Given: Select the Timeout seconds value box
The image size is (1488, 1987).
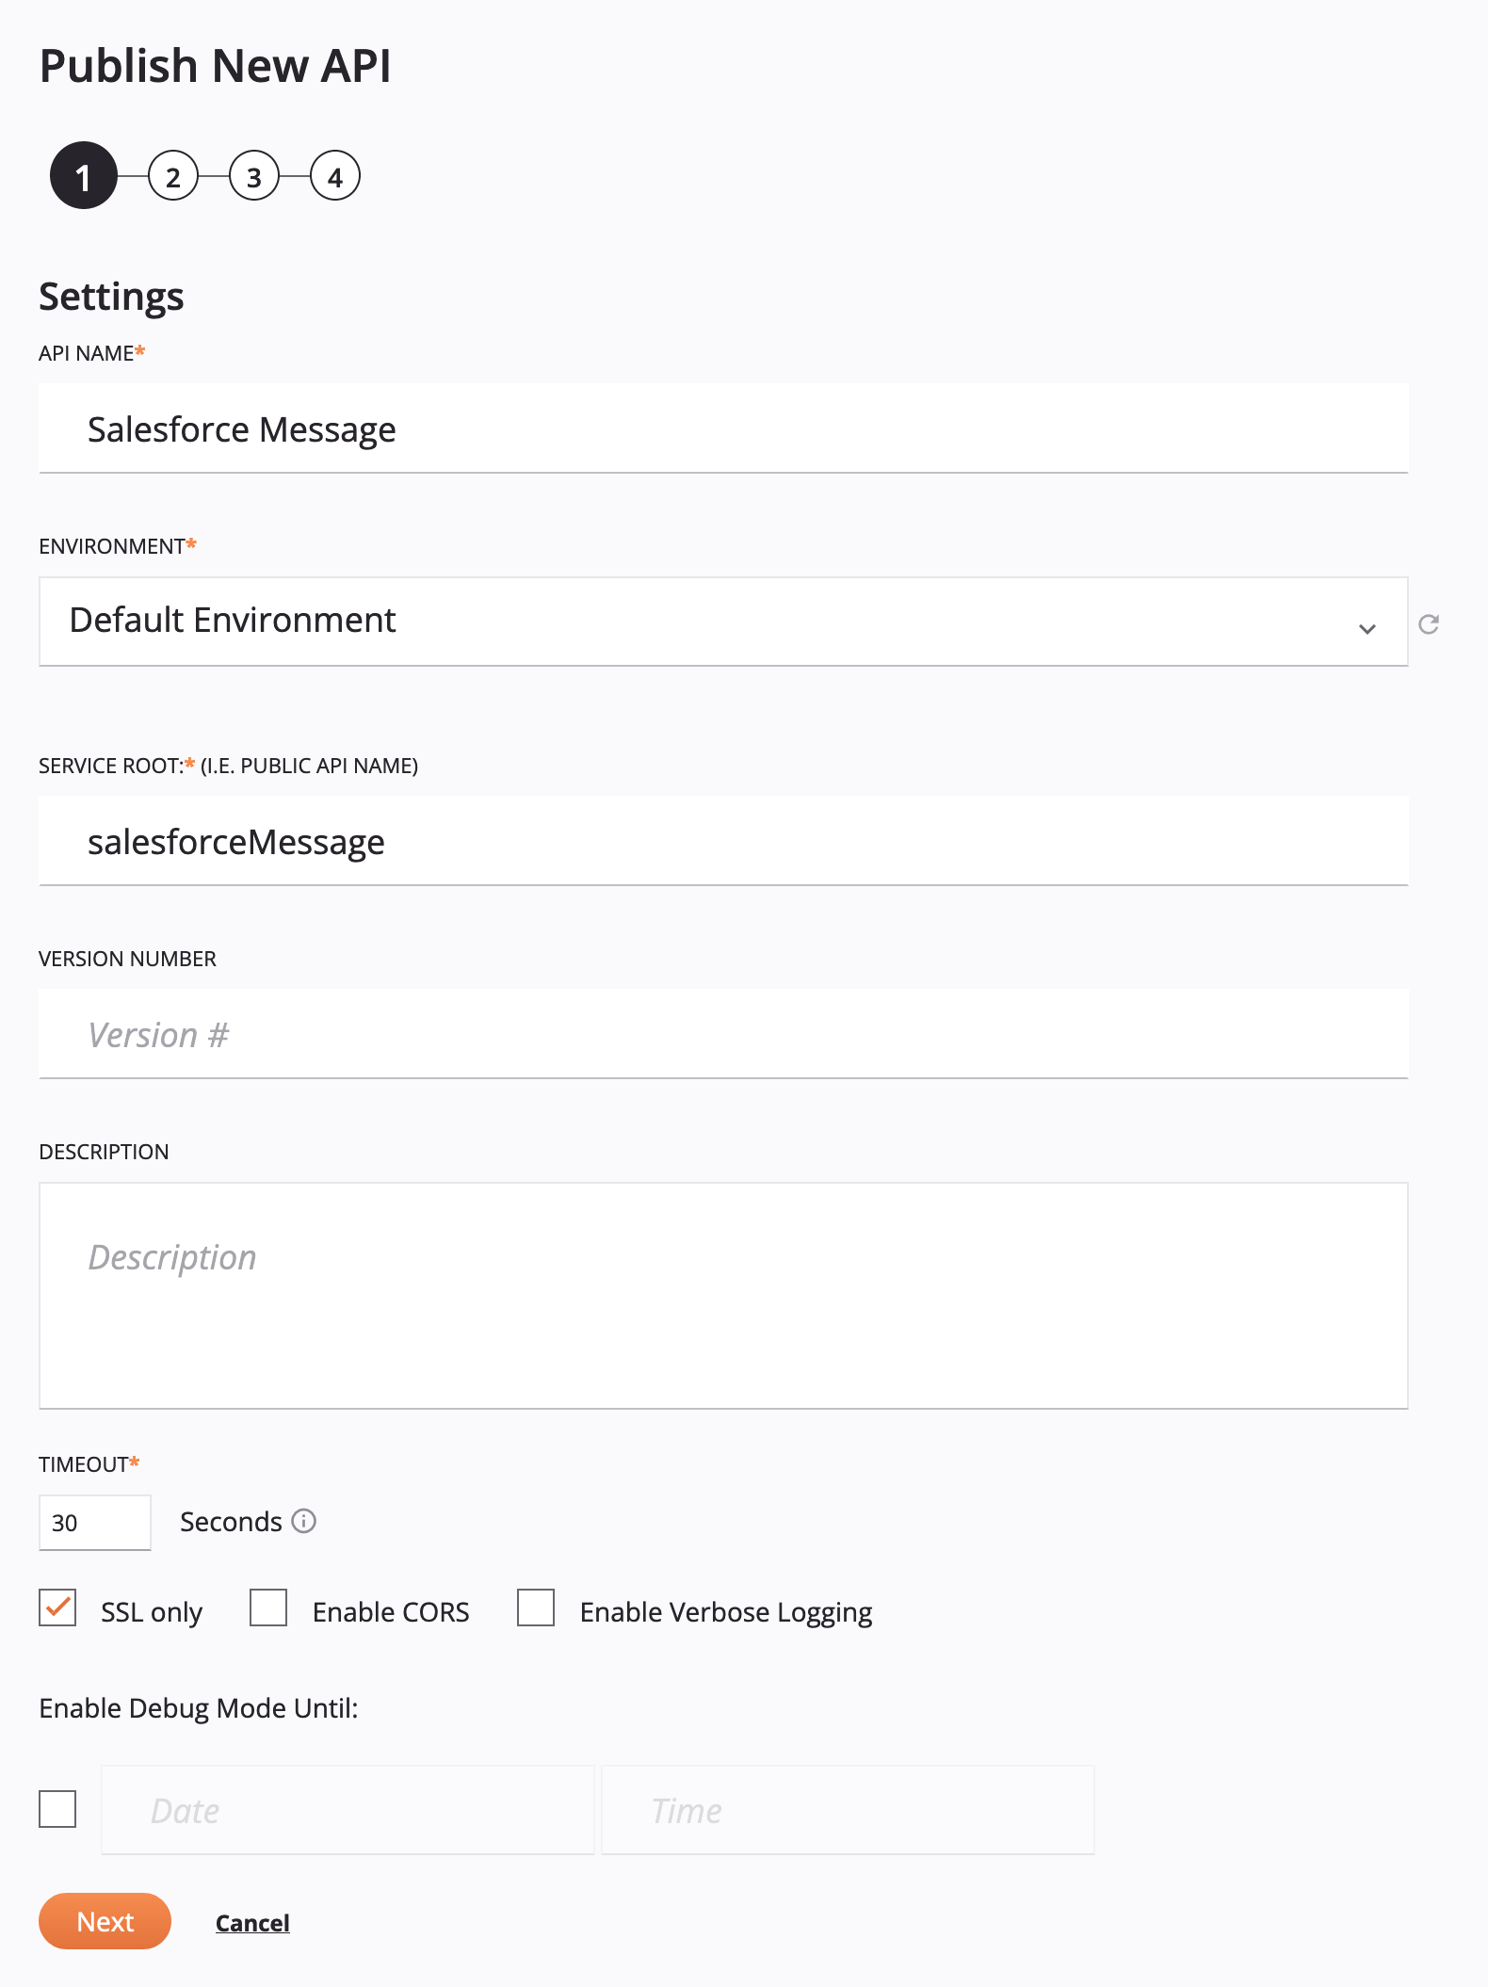Looking at the screenshot, I should [x=94, y=1523].
